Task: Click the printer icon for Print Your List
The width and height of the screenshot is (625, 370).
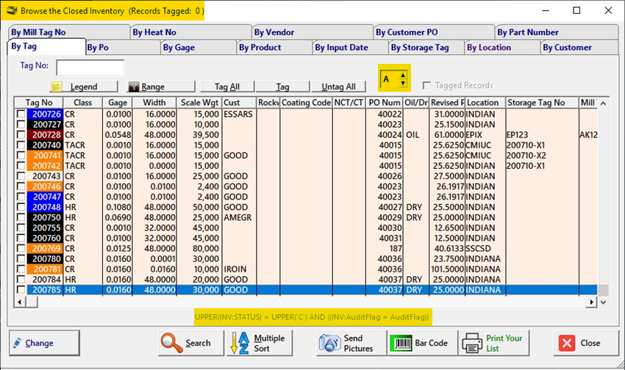Action: tap(471, 343)
